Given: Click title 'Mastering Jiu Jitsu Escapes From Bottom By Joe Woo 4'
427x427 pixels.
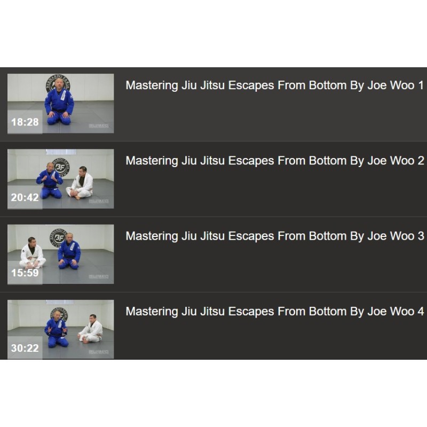Looking at the screenshot, I should click(x=274, y=312).
